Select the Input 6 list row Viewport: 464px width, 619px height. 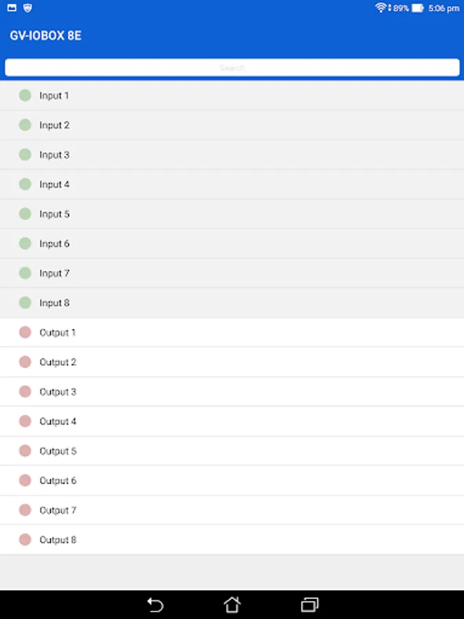(x=232, y=243)
